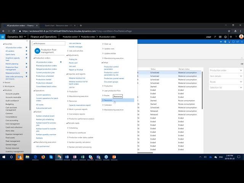
Task: Open Microsoft Teams from the taskbar
Action: 98,157
